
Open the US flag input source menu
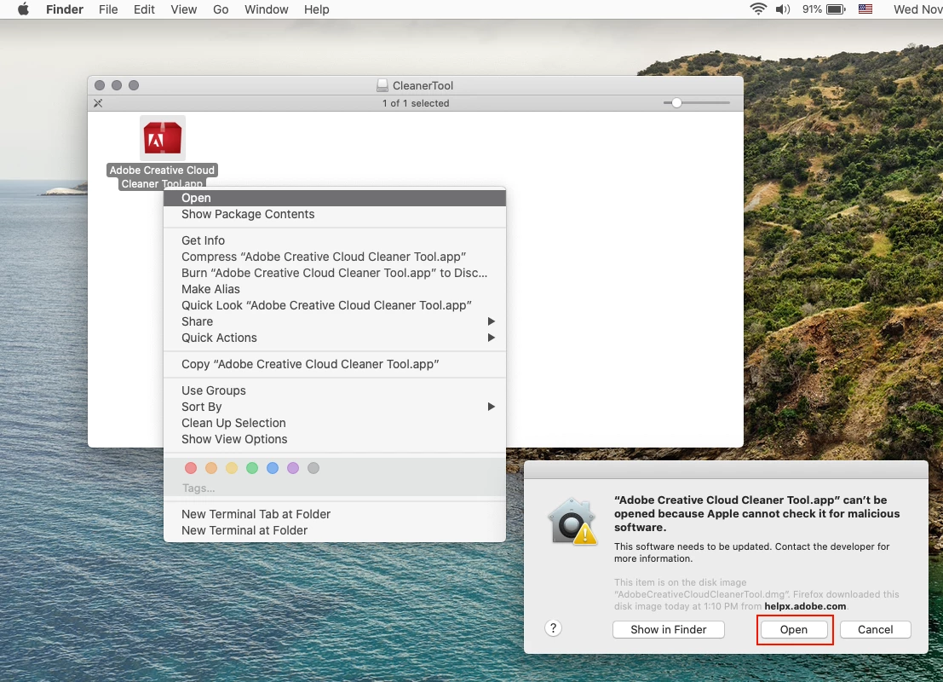pos(865,9)
